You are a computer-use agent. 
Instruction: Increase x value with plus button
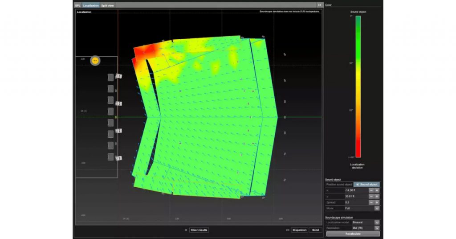point(377,190)
